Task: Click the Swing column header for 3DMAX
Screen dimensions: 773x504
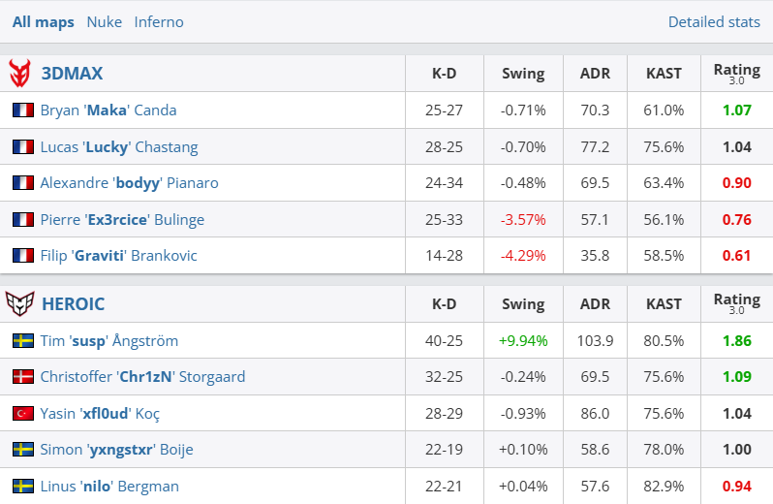Action: (x=523, y=73)
